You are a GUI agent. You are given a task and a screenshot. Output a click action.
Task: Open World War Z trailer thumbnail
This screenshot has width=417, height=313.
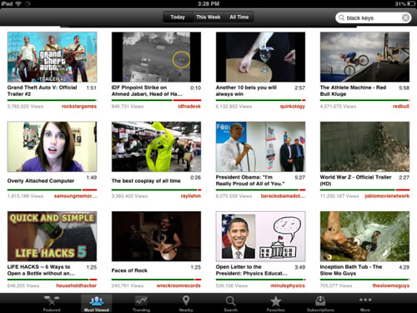tap(364, 147)
